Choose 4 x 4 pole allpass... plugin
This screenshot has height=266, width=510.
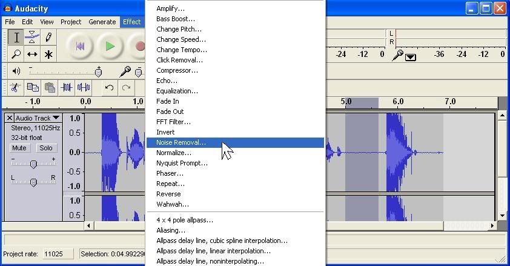pyautogui.click(x=235, y=220)
